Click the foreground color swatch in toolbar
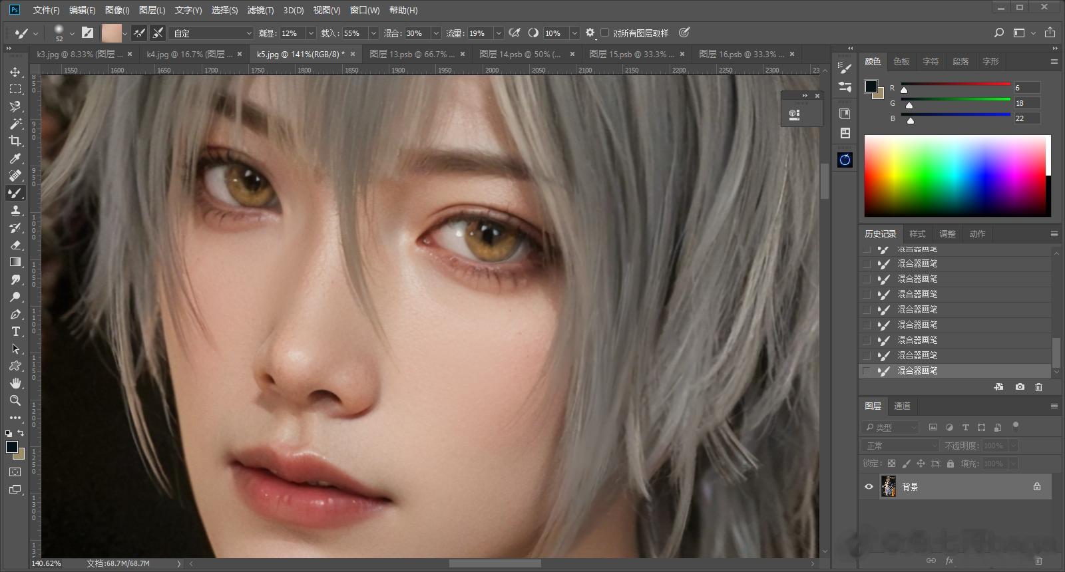 [x=11, y=447]
